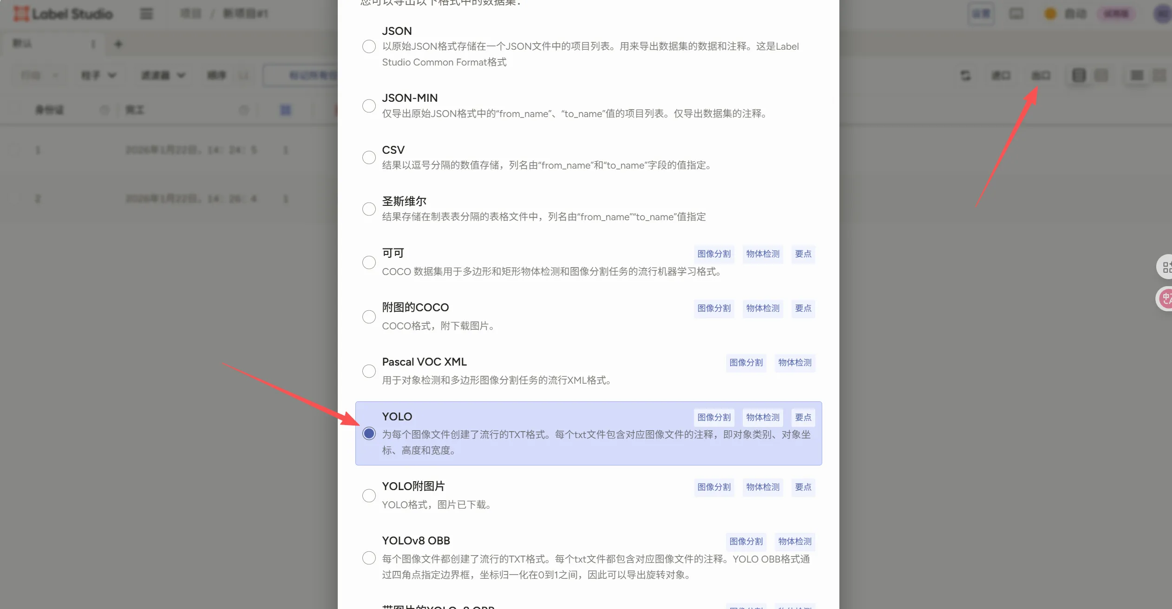Click the refresh tasks icon in the toolbar
Screen dimensions: 1172x609
[x=964, y=75]
